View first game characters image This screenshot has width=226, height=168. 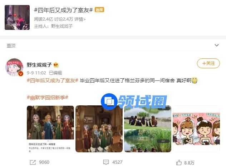(x=50, y=129)
